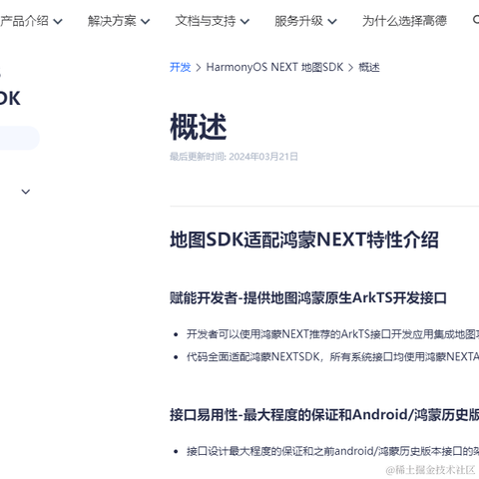Click the 地图SDK适配鸿蒙NEXT特性介绍 heading
Image resolution: width=479 pixels, height=479 pixels.
click(304, 239)
